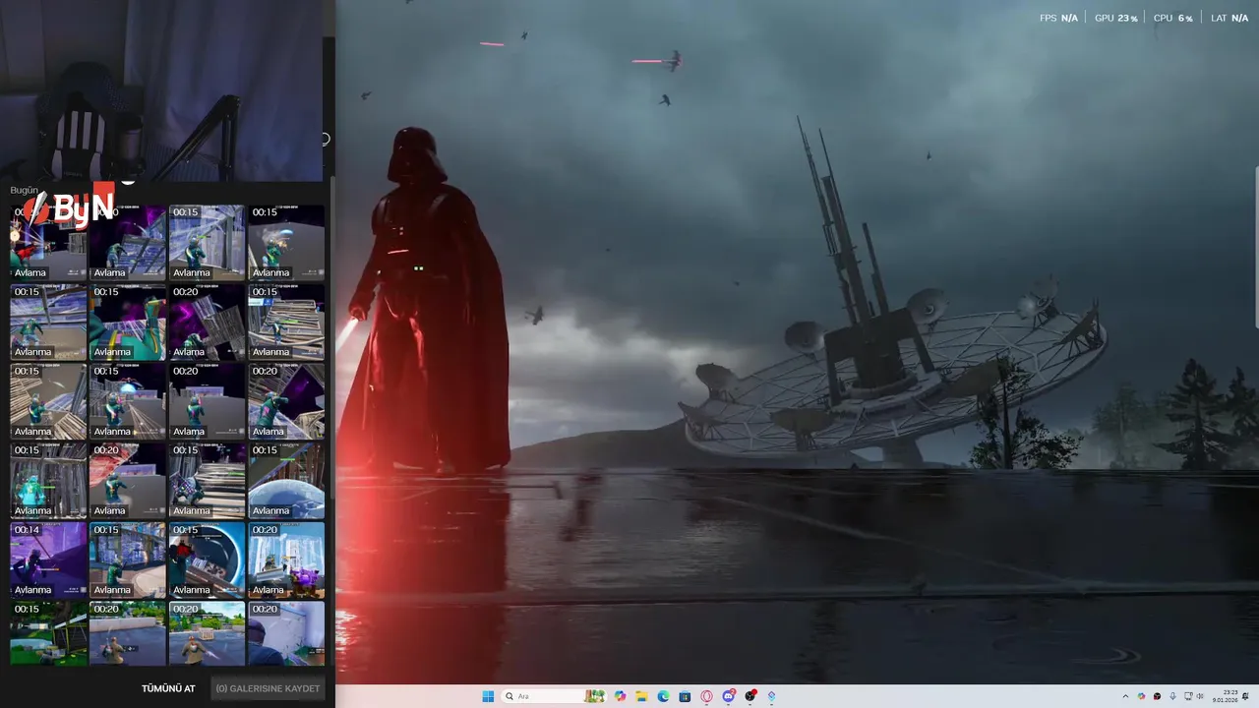Launch Copilot from the taskbar
This screenshot has height=708, width=1259.
point(620,696)
